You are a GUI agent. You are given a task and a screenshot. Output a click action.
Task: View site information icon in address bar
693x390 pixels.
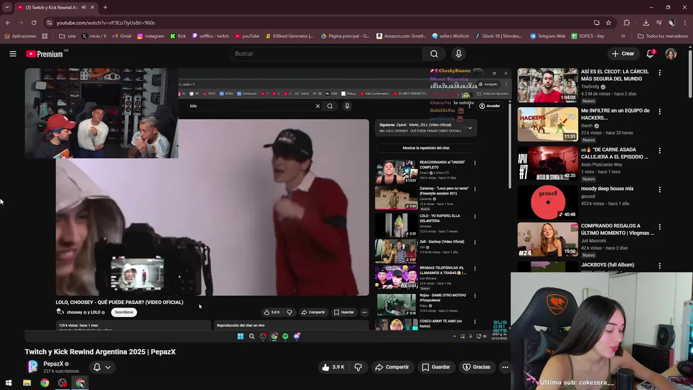pos(49,23)
